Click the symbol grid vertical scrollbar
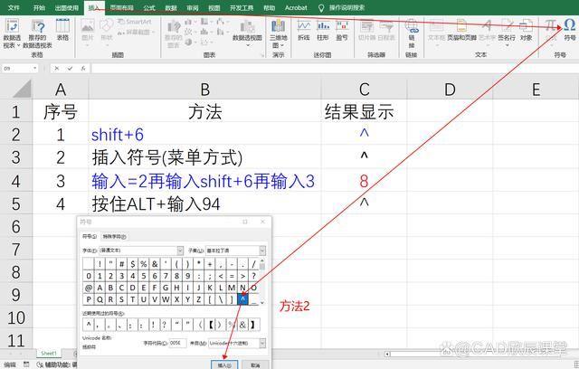The width and height of the screenshot is (579, 369). pyautogui.click(x=262, y=281)
